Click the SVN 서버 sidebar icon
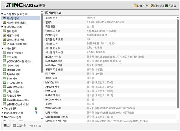The height and width of the screenshot is (131, 180). (x=4, y=78)
